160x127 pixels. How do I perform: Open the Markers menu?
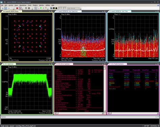(x=35, y=5)
